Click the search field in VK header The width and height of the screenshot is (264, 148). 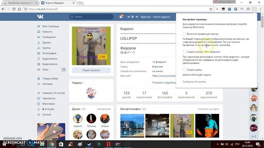coord(91,16)
